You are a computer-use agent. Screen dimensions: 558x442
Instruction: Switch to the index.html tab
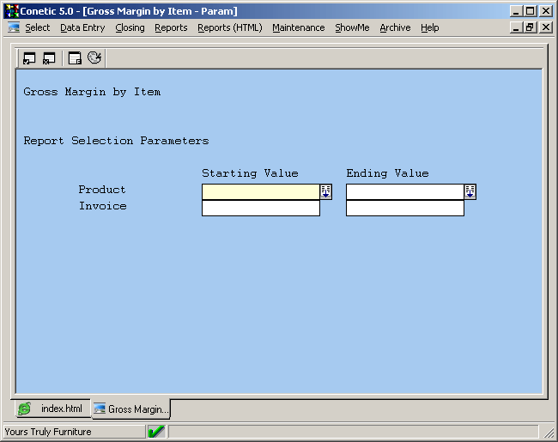tap(52, 409)
